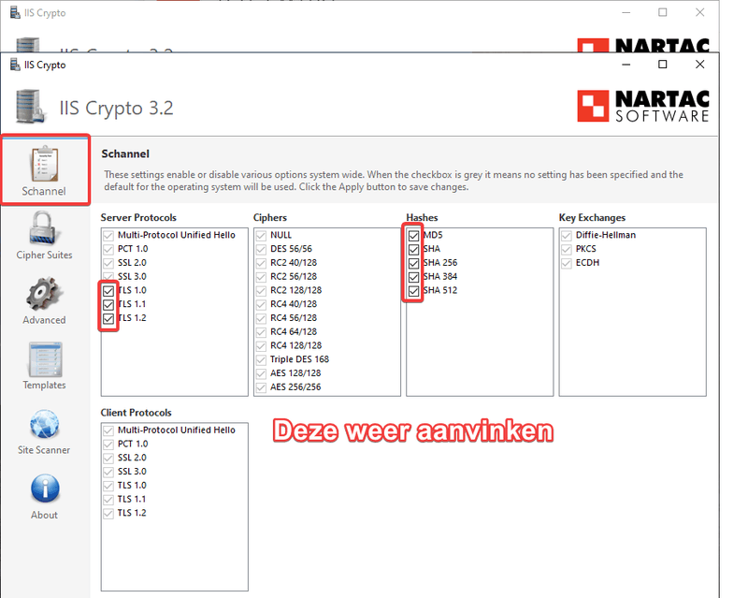Screen dimensions: 748x598
Task: Toggle the SHA 256 hash checkbox
Action: pyautogui.click(x=413, y=263)
